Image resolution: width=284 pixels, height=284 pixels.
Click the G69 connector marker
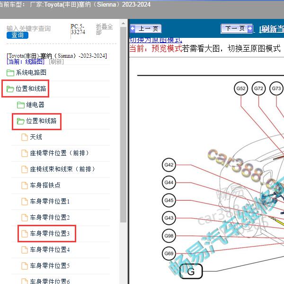[x=169, y=254]
